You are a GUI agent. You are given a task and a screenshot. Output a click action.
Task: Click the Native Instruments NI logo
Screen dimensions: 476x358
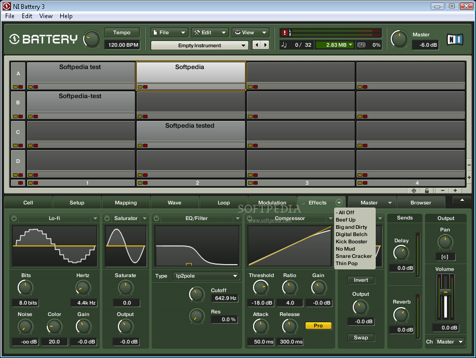455,39
